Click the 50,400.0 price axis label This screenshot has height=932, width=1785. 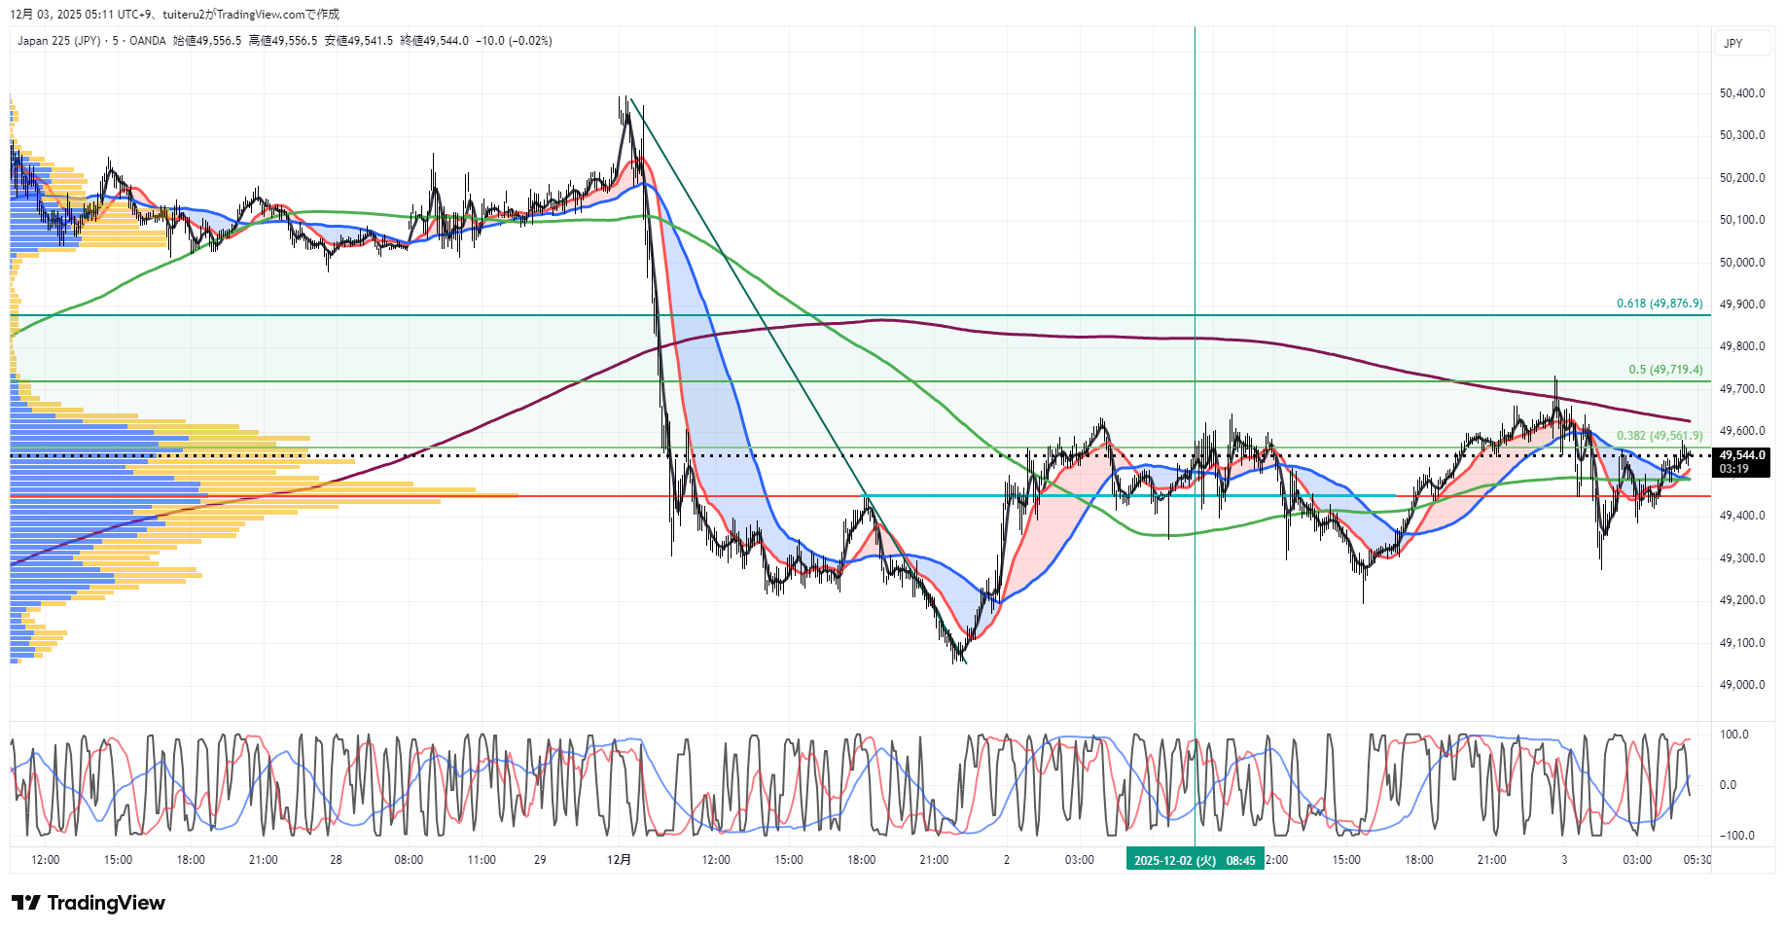pos(1741,93)
